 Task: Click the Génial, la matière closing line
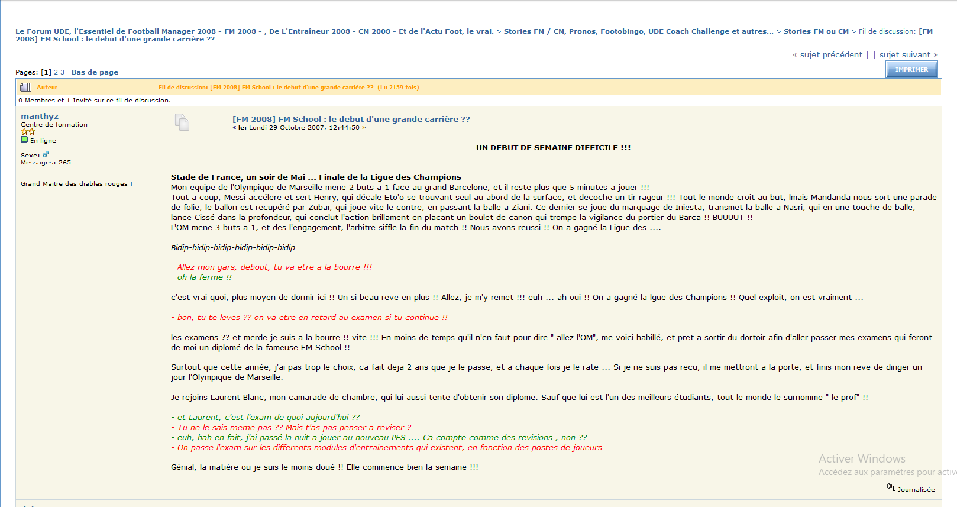325,467
